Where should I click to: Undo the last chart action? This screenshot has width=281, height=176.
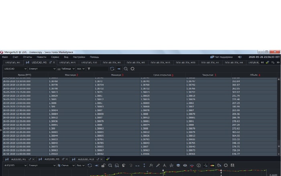point(124,166)
